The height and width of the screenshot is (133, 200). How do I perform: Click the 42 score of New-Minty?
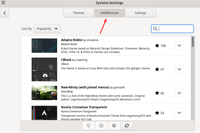162,93
